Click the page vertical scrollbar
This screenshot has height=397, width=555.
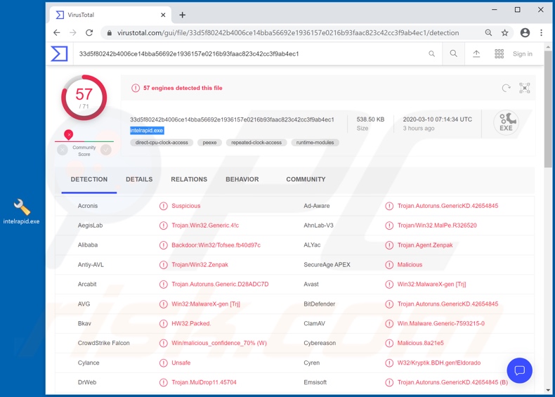click(x=548, y=110)
